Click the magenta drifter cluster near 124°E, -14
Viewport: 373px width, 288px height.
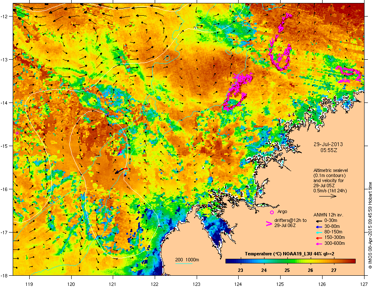click(237, 91)
